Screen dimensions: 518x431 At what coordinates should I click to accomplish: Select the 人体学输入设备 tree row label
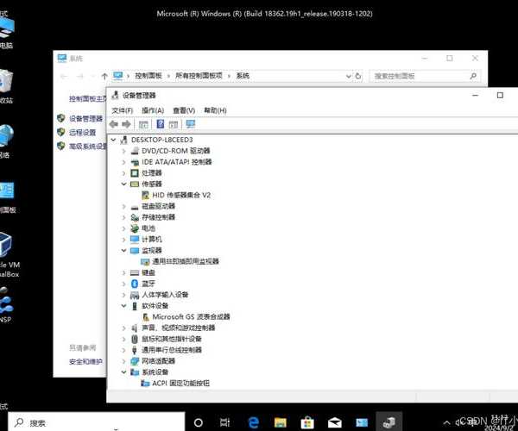(x=165, y=295)
